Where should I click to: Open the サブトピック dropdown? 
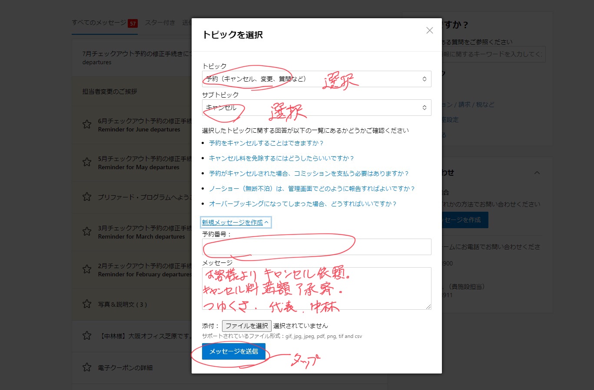click(316, 108)
